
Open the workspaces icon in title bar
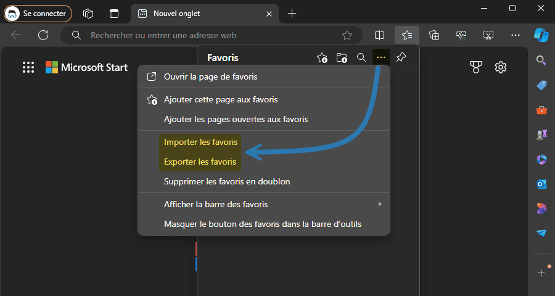point(88,14)
